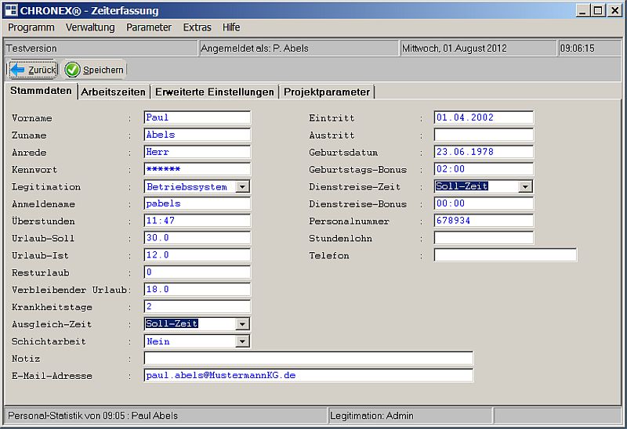Click the Zuname field containing Abels
The height and width of the screenshot is (429, 627).
tap(198, 135)
